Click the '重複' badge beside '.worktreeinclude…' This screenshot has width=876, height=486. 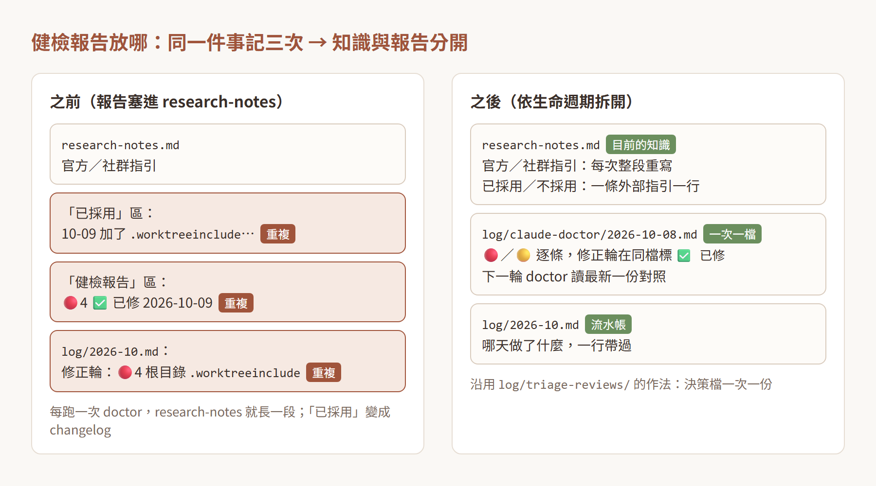(278, 234)
